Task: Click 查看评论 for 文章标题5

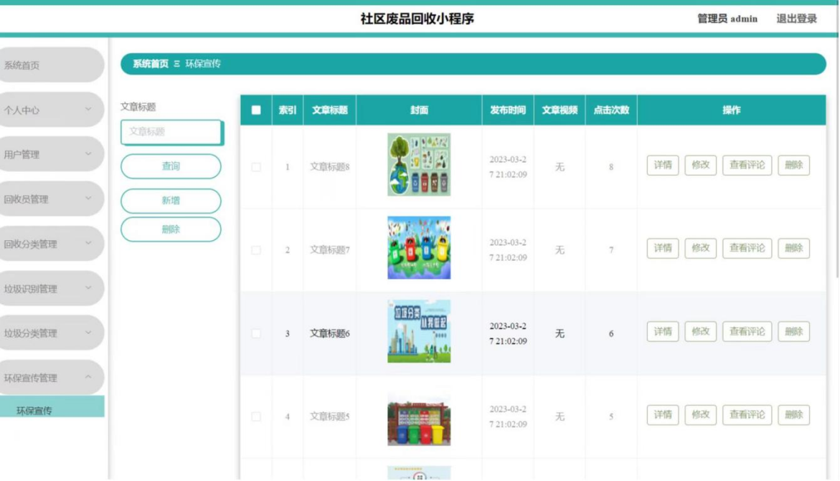Action: point(747,414)
